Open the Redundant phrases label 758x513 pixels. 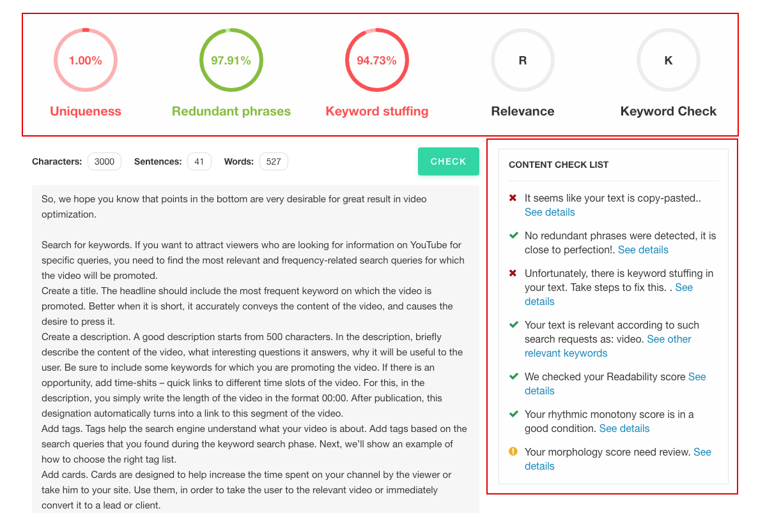[x=231, y=111]
